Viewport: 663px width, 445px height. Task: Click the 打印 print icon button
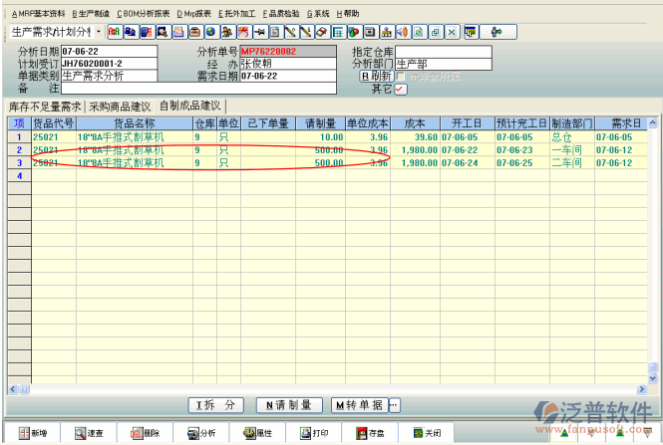click(x=314, y=434)
